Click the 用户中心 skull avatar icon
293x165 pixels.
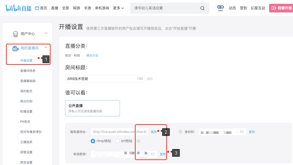point(15,34)
